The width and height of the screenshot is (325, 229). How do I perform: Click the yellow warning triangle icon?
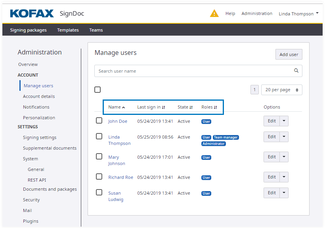click(214, 13)
